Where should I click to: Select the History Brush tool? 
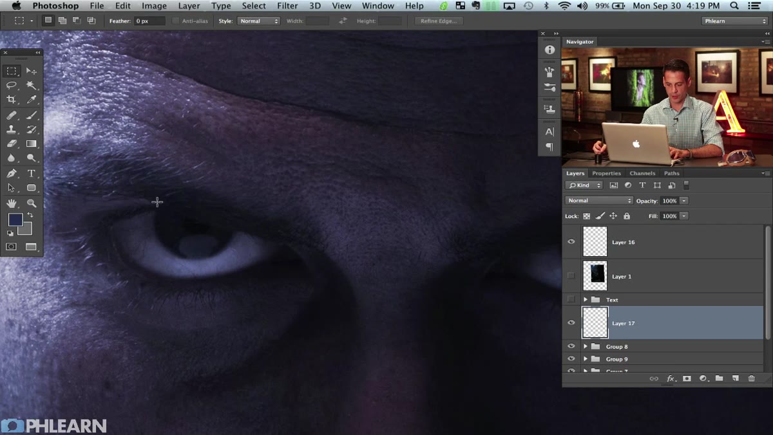point(32,129)
